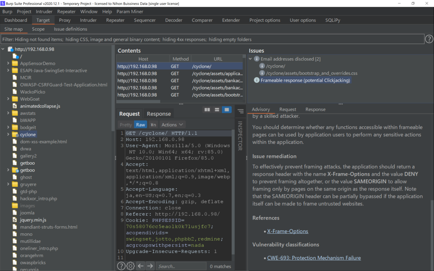
Task: Click jquery.min.js script file icon
Action: 15,220
